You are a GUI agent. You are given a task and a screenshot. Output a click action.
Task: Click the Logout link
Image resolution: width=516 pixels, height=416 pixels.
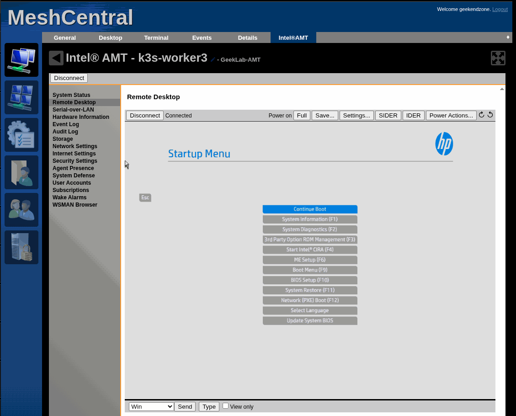pyautogui.click(x=500, y=9)
